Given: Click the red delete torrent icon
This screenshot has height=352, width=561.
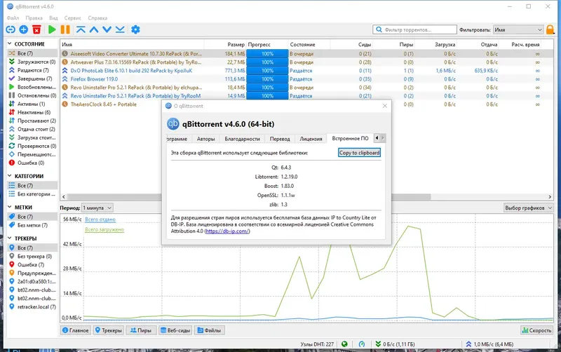Looking at the screenshot, I should tap(36, 29).
